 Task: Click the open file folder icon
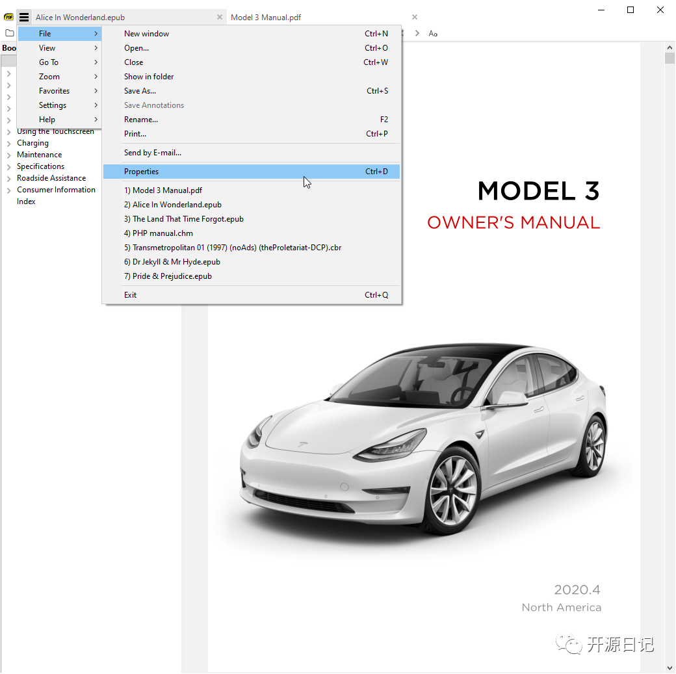(x=9, y=32)
